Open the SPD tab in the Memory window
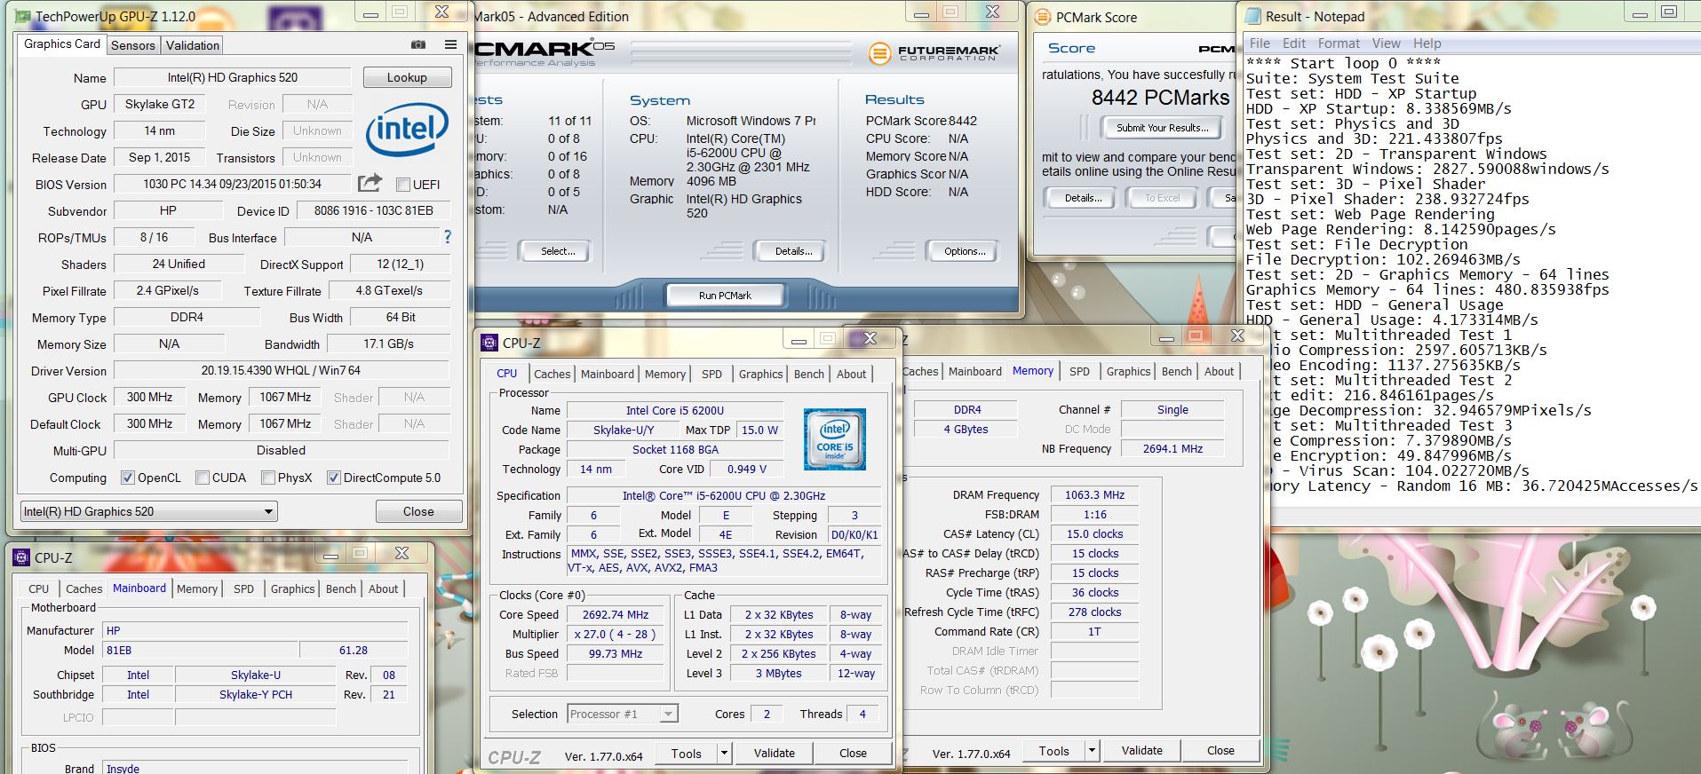The width and height of the screenshot is (1701, 774). 1079,372
